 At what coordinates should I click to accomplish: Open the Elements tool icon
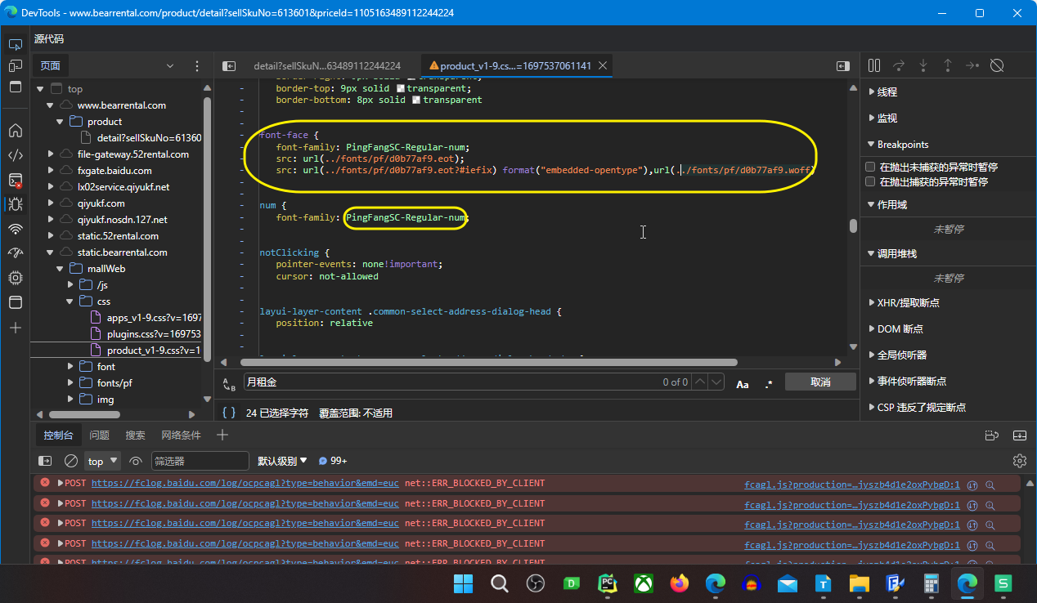[15, 155]
